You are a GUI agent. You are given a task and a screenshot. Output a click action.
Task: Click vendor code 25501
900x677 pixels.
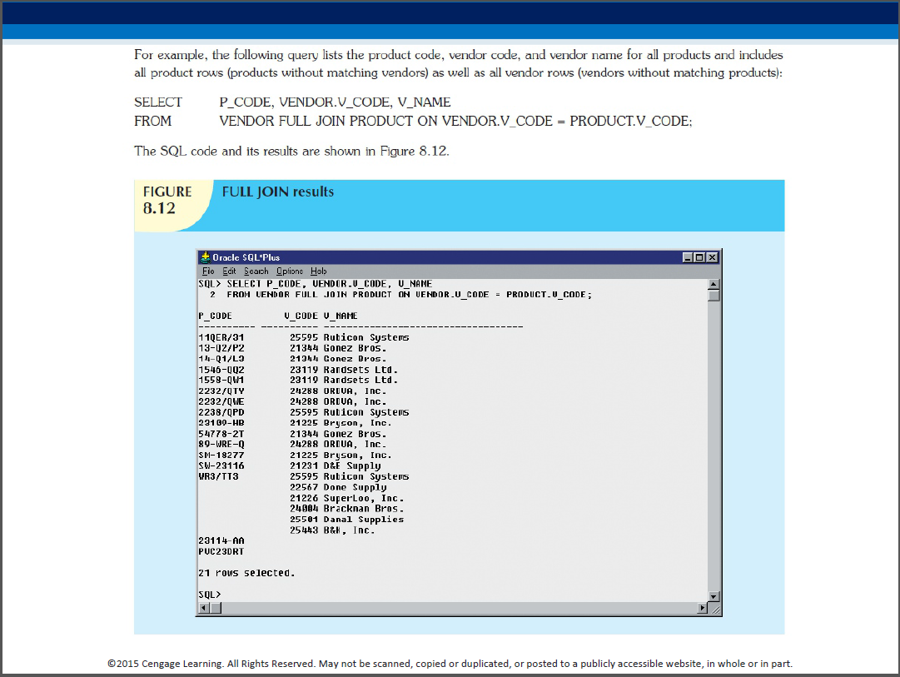[304, 520]
